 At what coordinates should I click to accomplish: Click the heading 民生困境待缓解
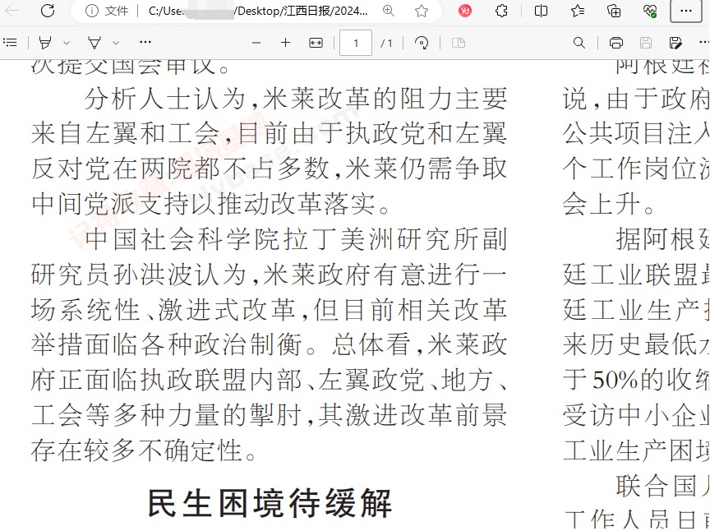(270, 503)
